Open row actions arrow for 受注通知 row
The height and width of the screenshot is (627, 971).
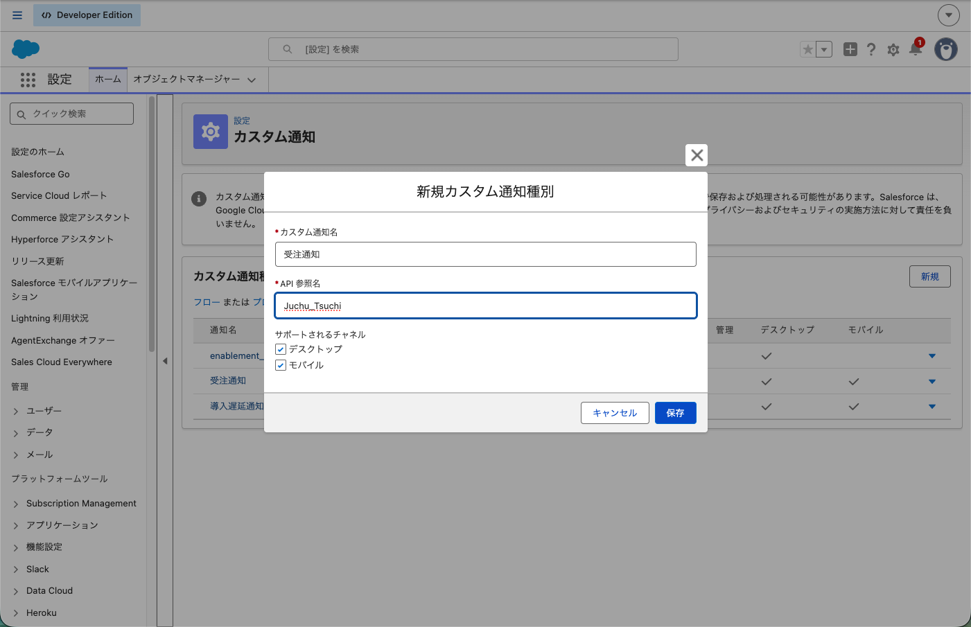932,382
